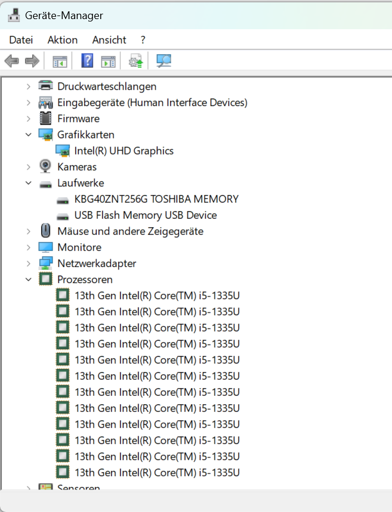The height and width of the screenshot is (512, 392).
Task: Select the Laufwerke label
Action: pos(81,183)
